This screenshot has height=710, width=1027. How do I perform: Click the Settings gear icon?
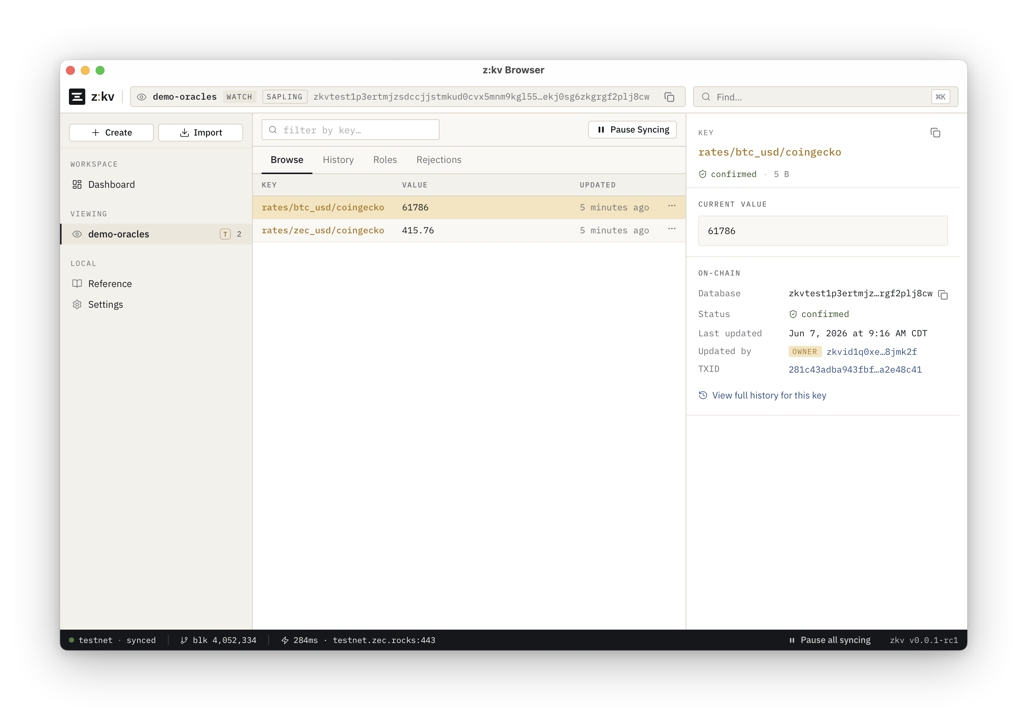tap(77, 304)
